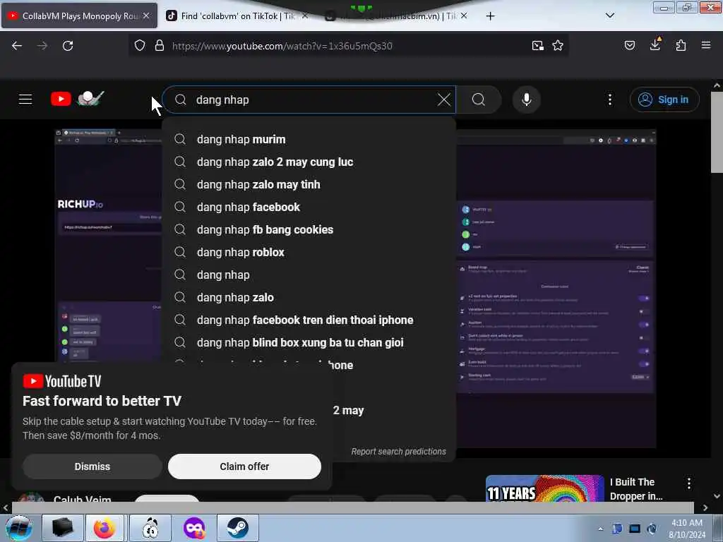Screen dimensions: 723x542
Task: Sign in to YouTube
Action: pos(664,100)
